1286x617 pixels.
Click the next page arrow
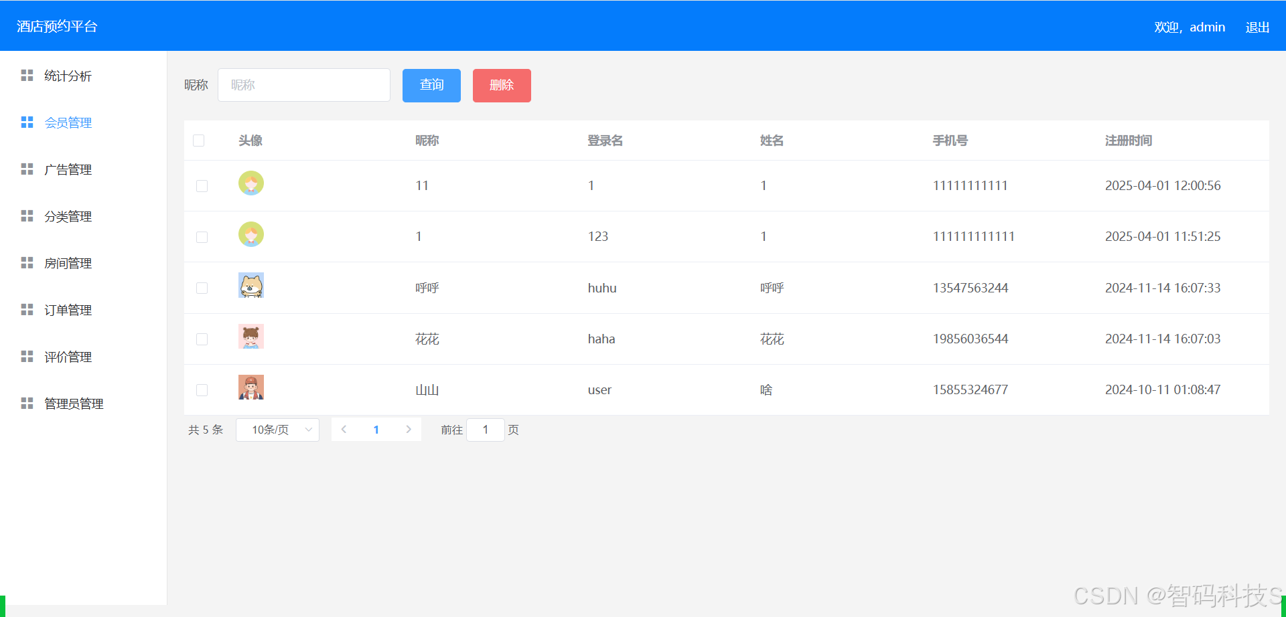click(x=409, y=429)
